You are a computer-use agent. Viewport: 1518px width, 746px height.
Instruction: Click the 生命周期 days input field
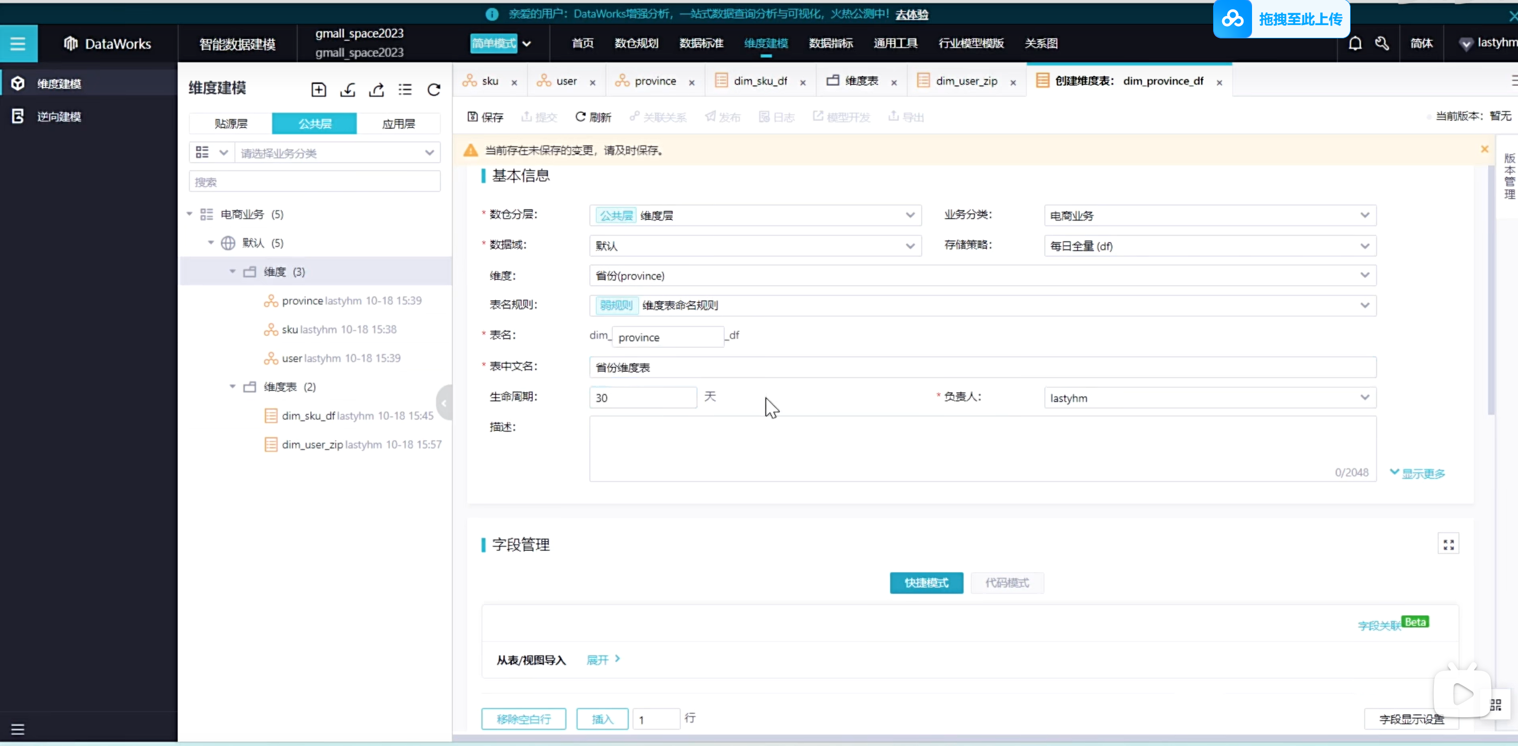(x=642, y=398)
